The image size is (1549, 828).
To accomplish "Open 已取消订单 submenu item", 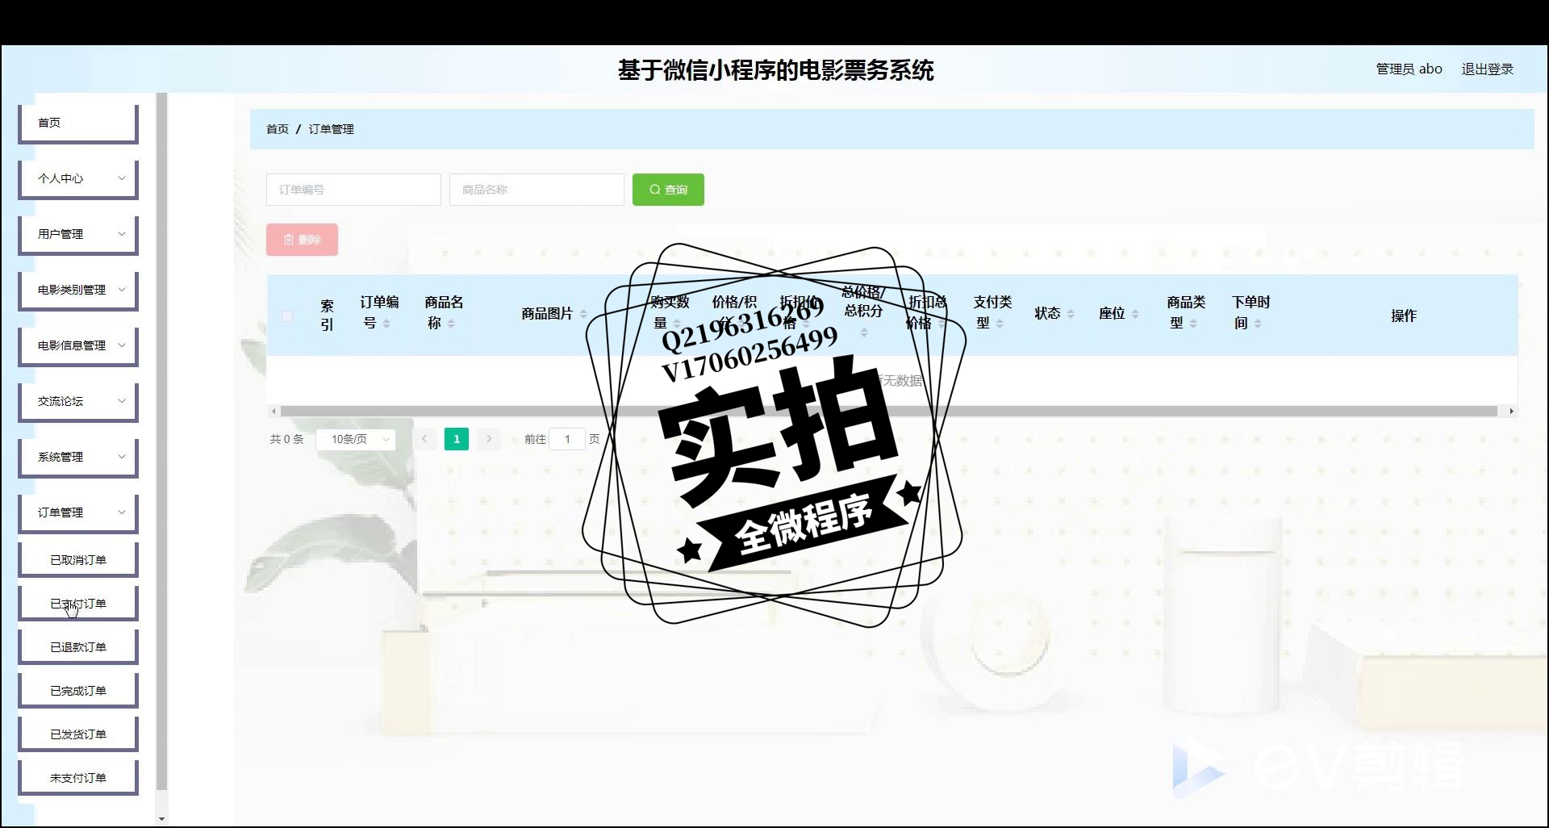I will [x=78, y=560].
